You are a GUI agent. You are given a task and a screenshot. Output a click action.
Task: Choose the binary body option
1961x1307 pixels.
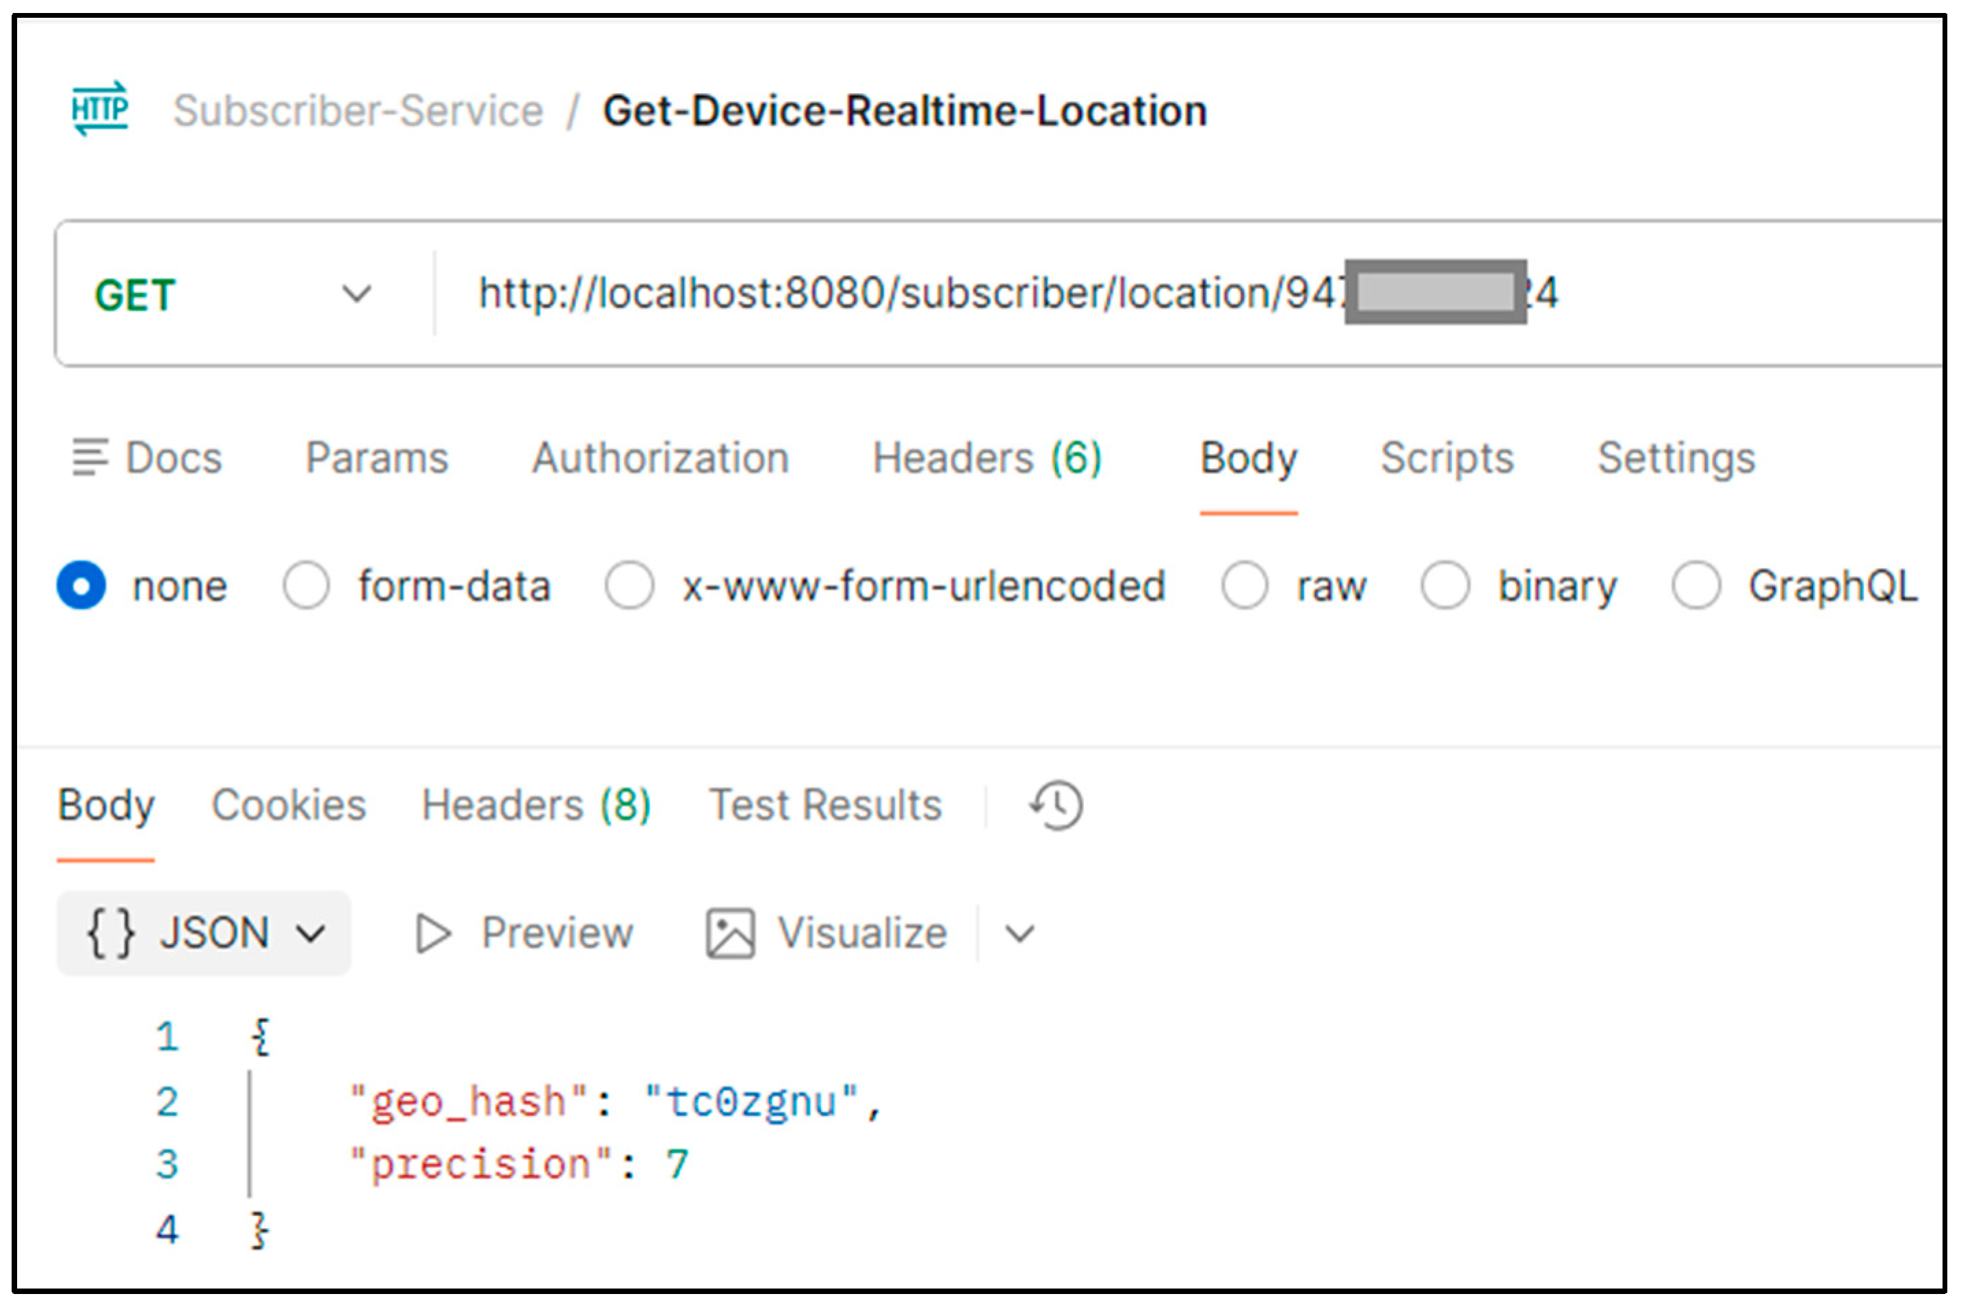(x=1444, y=586)
